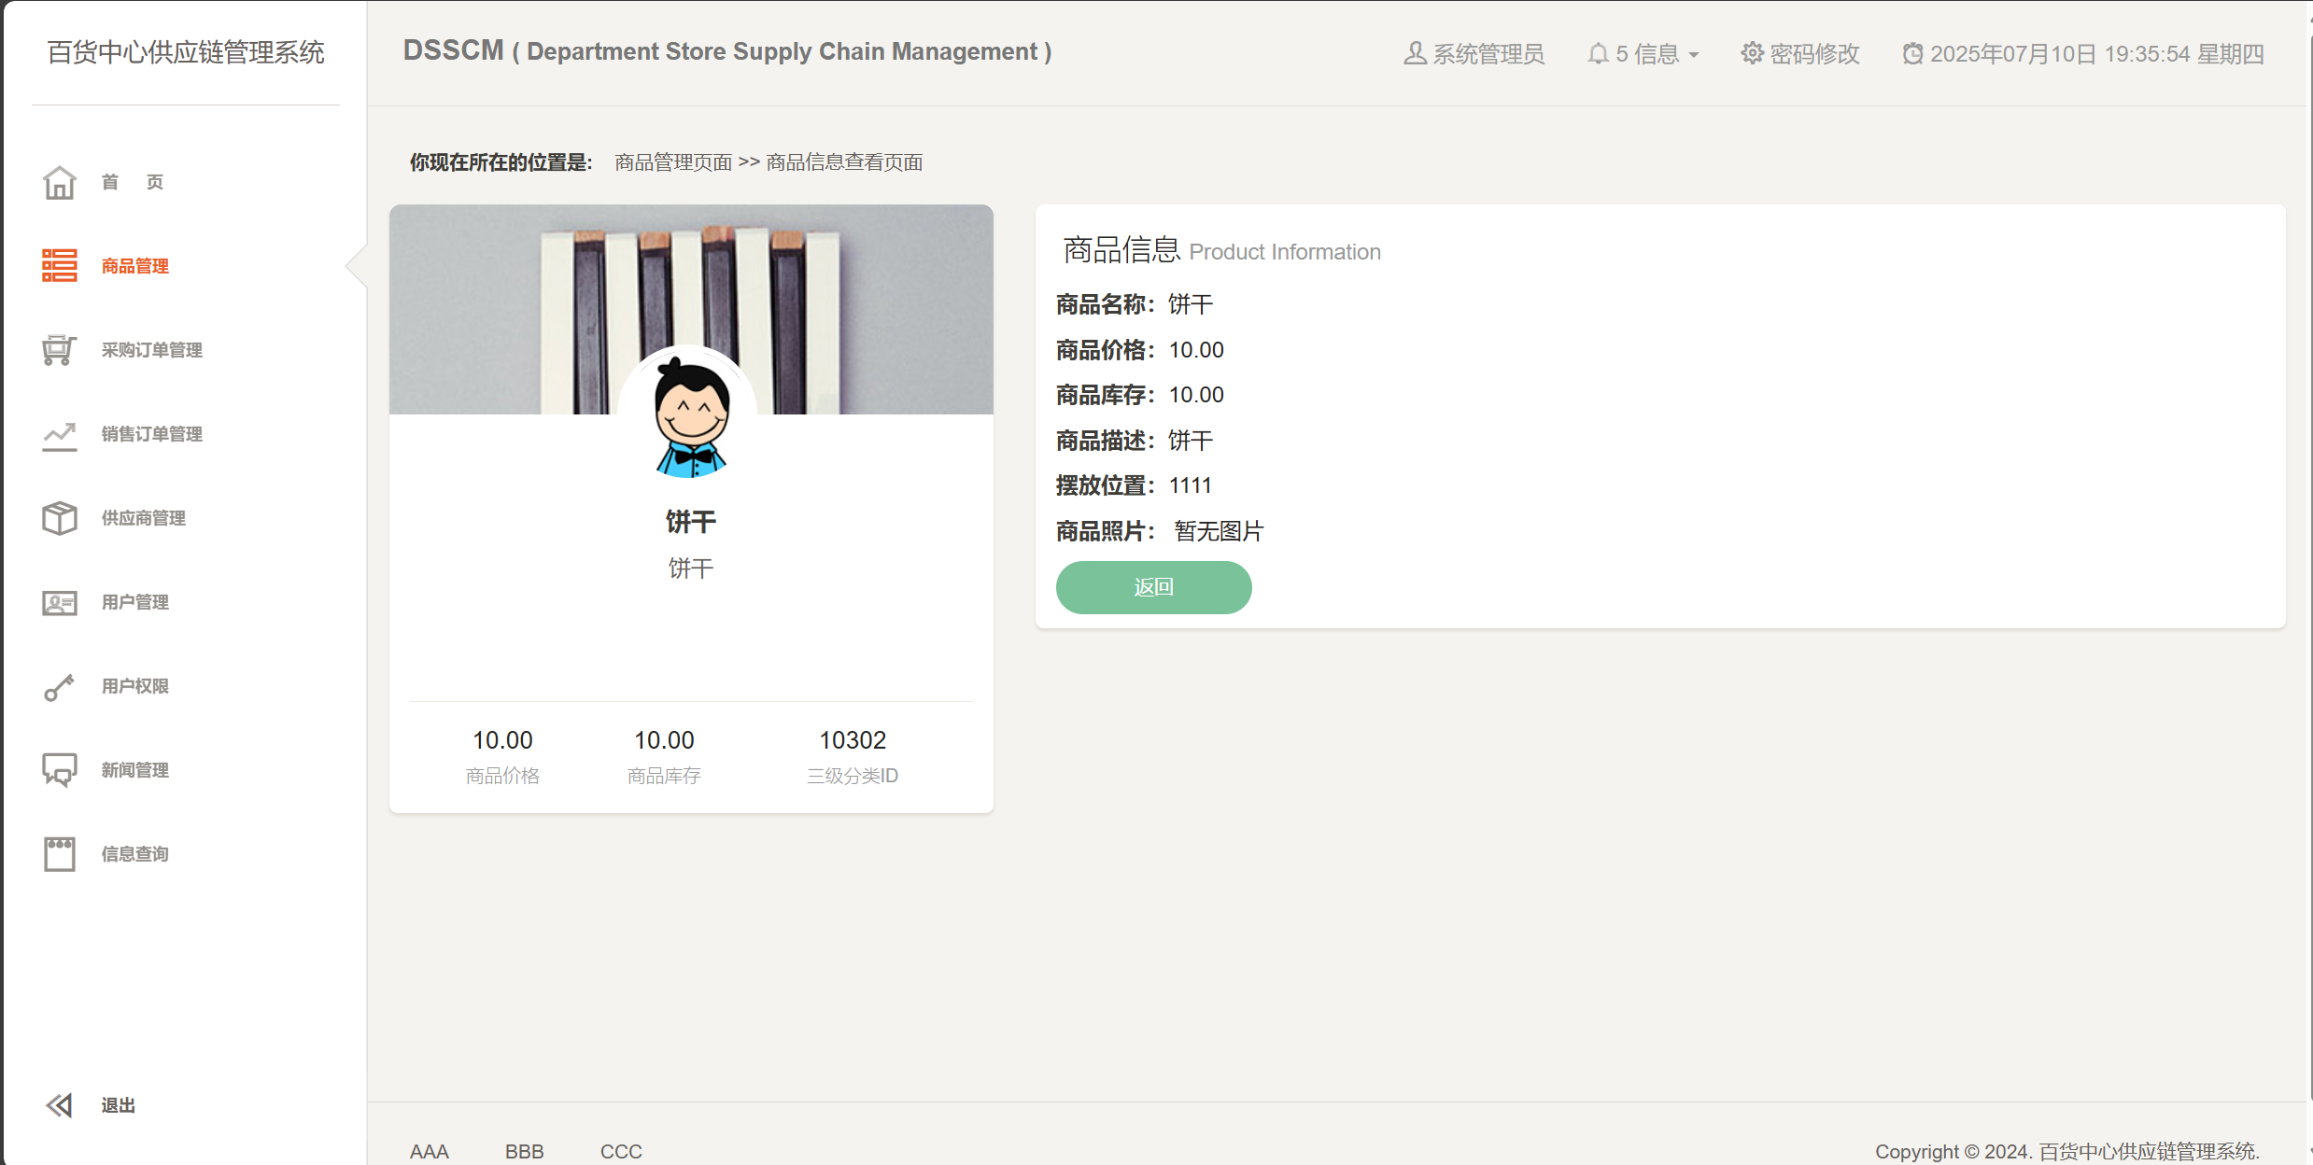The image size is (2313, 1165).
Task: Click the supplier management box icon
Action: click(59, 518)
